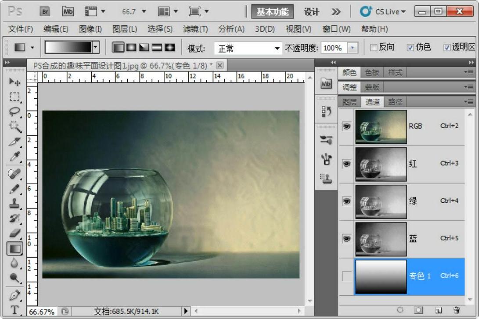Image resolution: width=479 pixels, height=319 pixels.
Task: Click the 不透明度 100% input field
Action: [333, 48]
